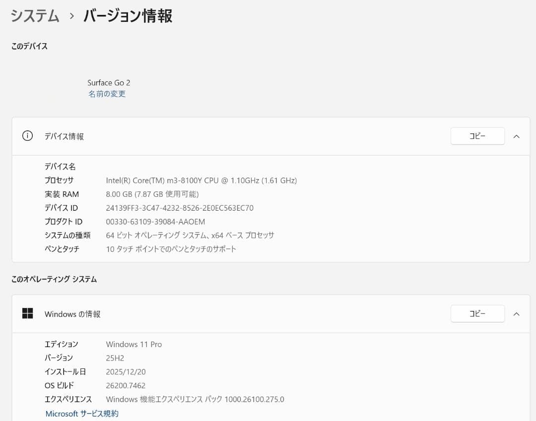Expand the device information panel chevron
The width and height of the screenshot is (536, 421).
(x=516, y=136)
